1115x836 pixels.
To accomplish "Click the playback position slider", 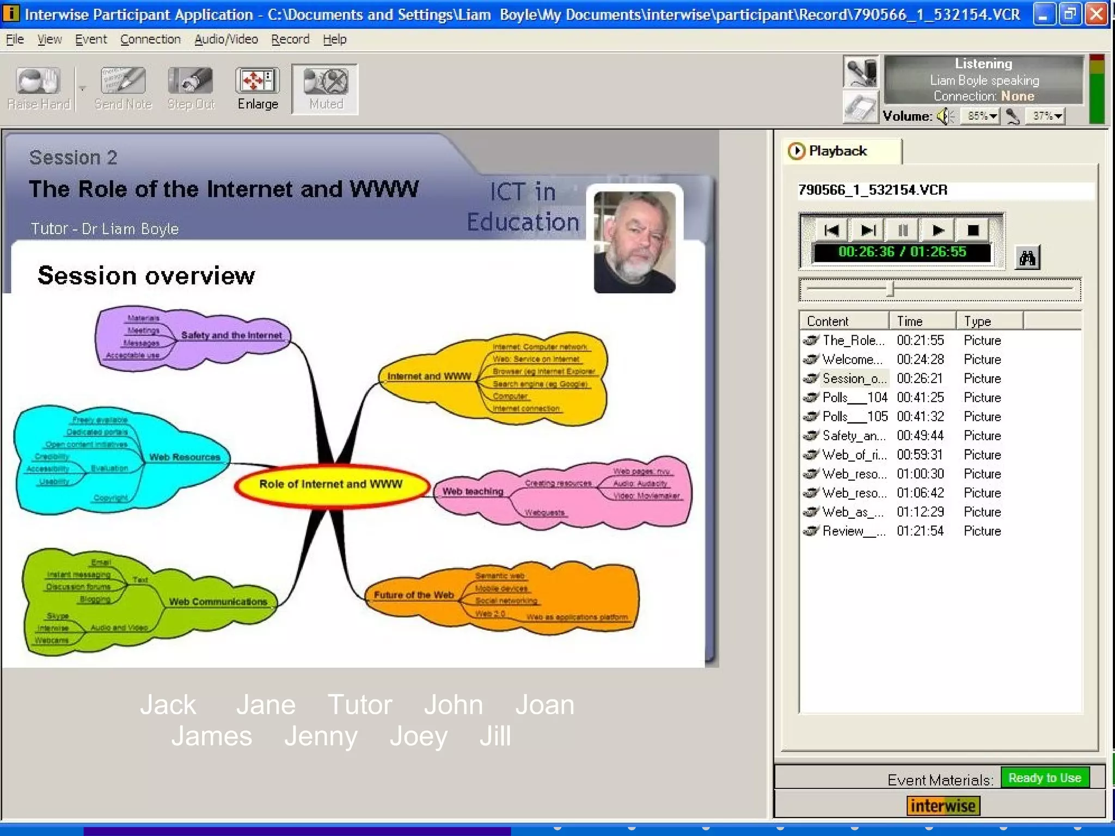I will [x=890, y=289].
